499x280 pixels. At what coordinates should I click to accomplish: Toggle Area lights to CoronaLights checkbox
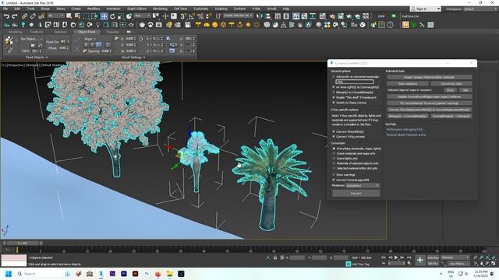coord(334,87)
